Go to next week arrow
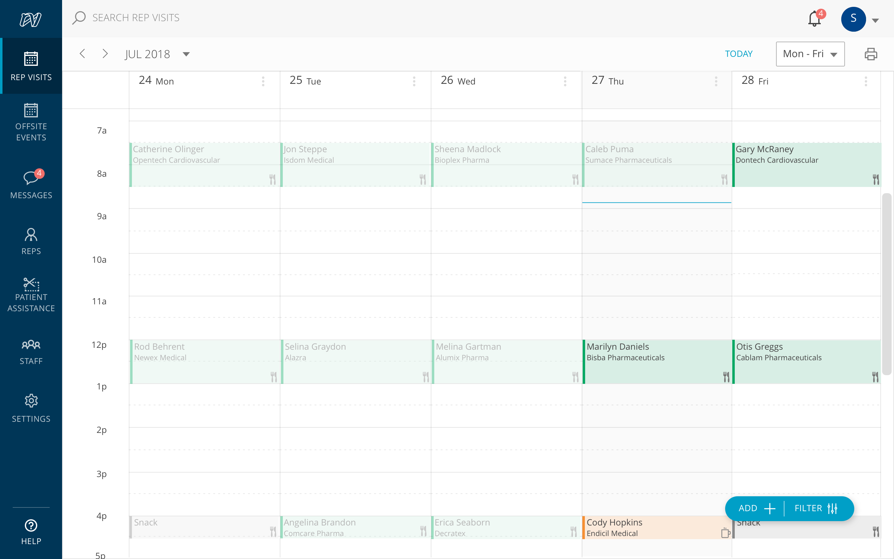Viewport: 894px width, 559px height. coord(105,54)
